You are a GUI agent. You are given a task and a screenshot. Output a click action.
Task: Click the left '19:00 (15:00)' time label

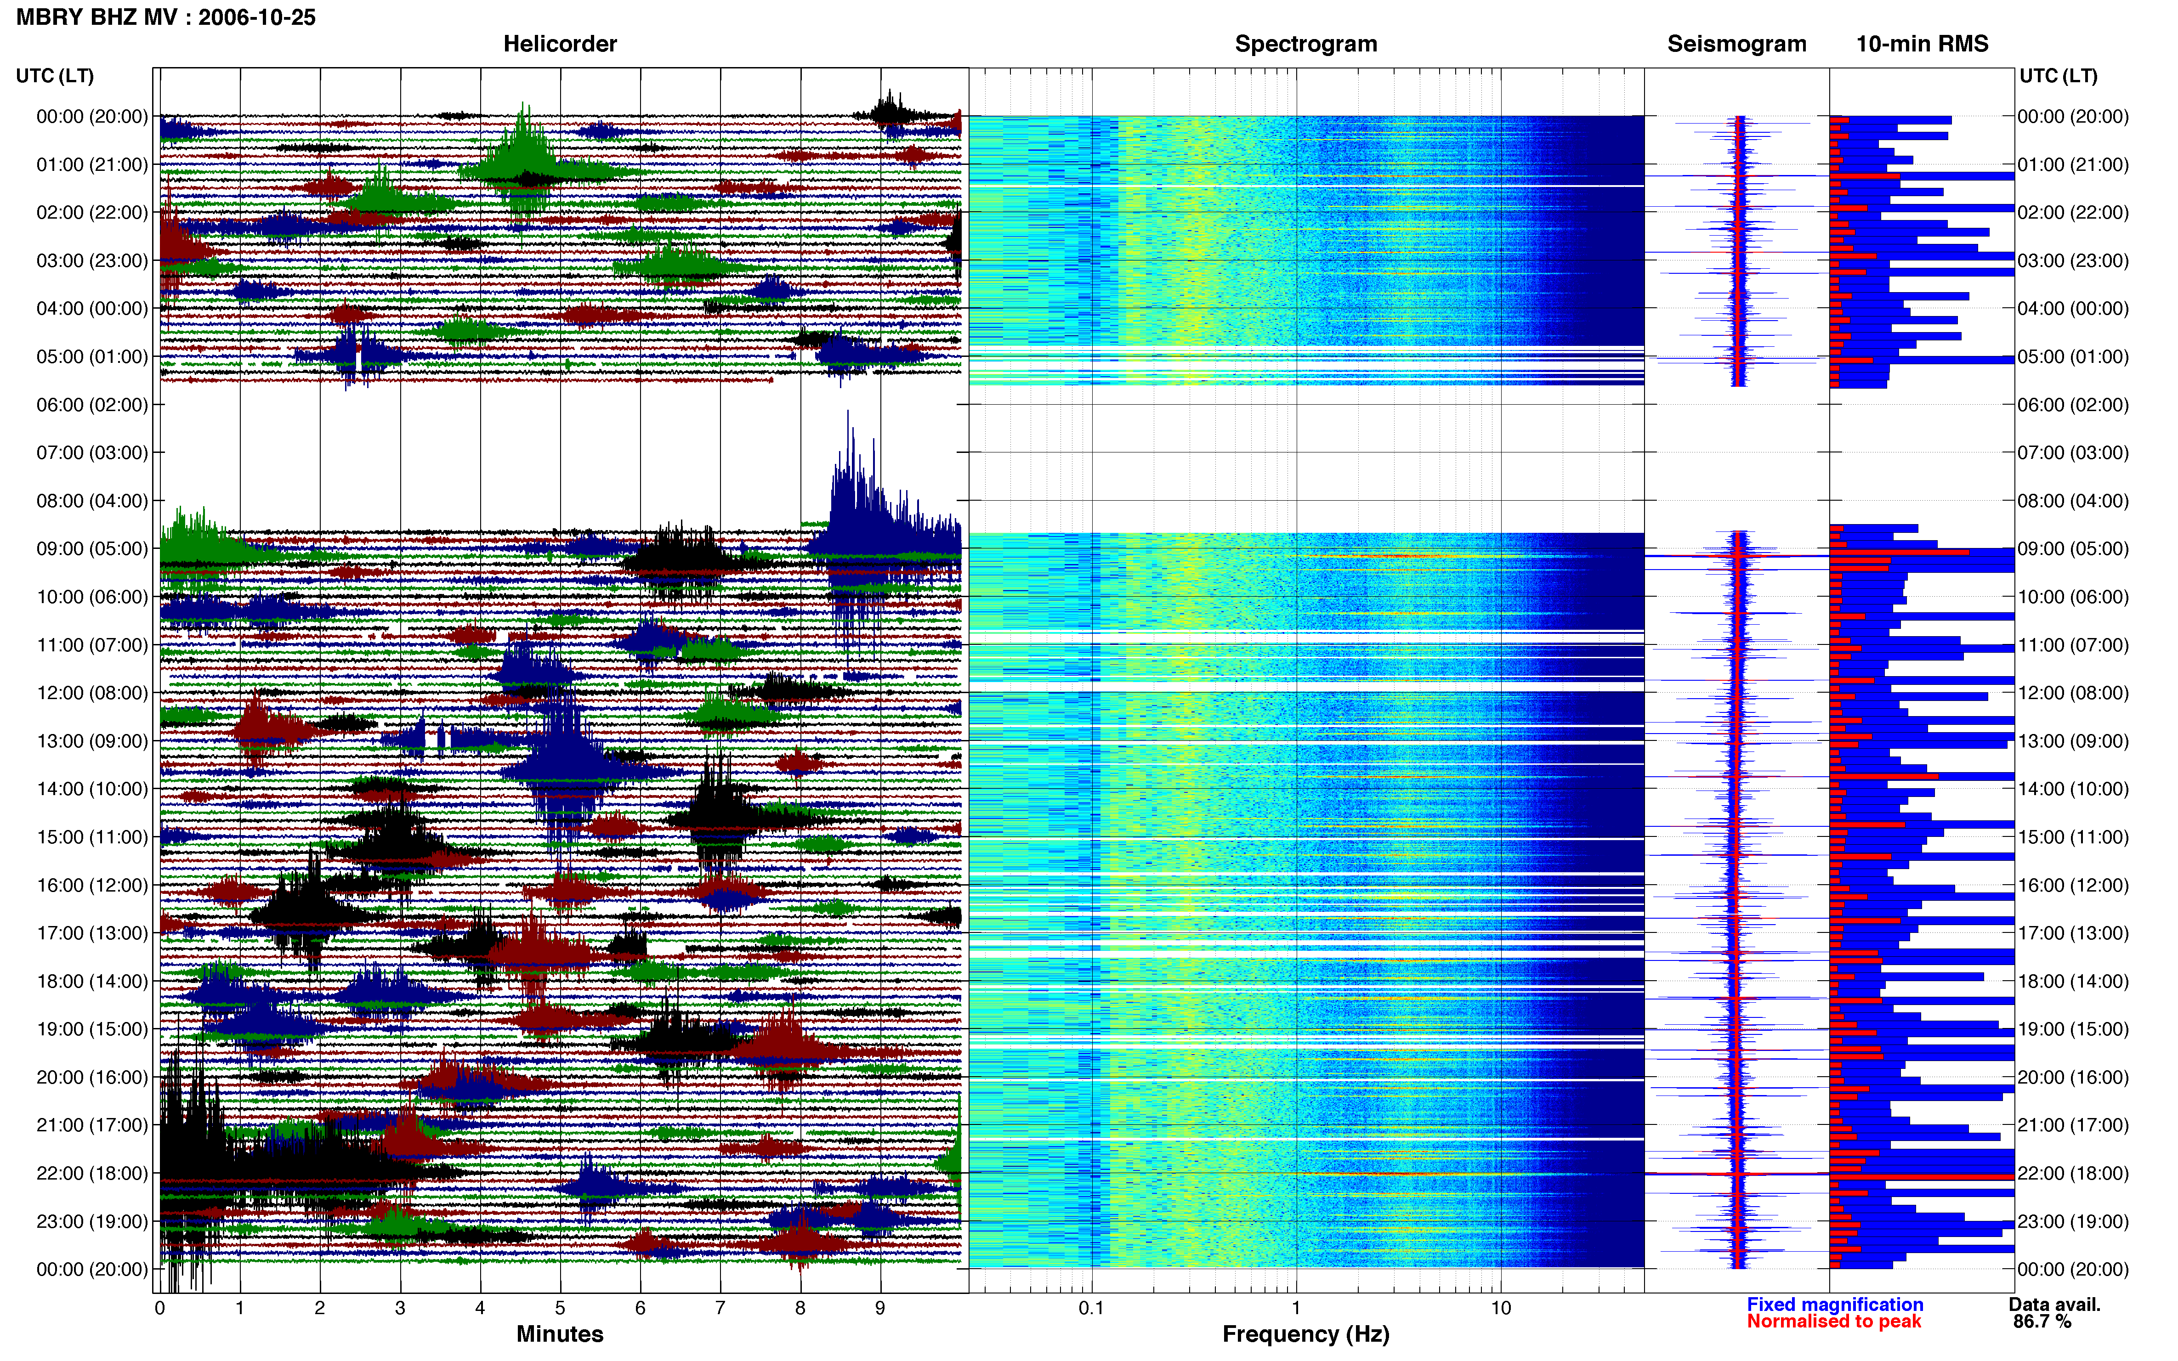92,1029
